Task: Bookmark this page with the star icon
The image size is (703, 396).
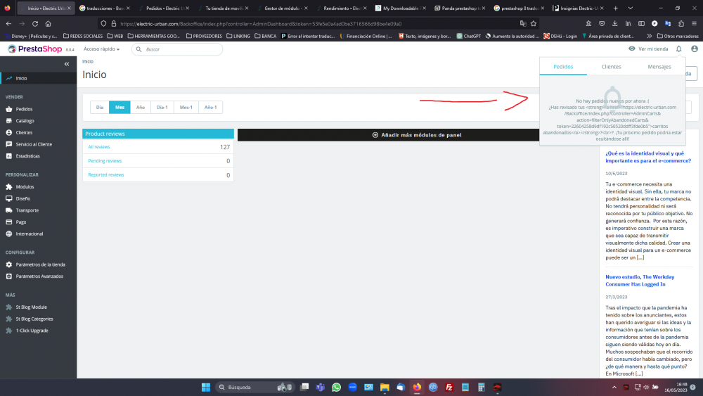Action: tap(534, 24)
